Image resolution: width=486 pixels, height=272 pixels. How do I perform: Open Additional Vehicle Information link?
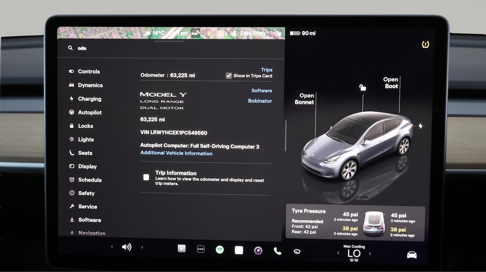tap(176, 153)
